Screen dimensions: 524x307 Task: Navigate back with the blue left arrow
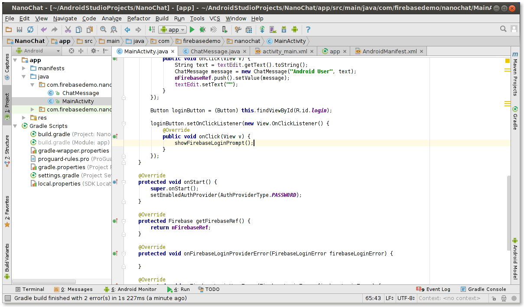tap(127, 29)
